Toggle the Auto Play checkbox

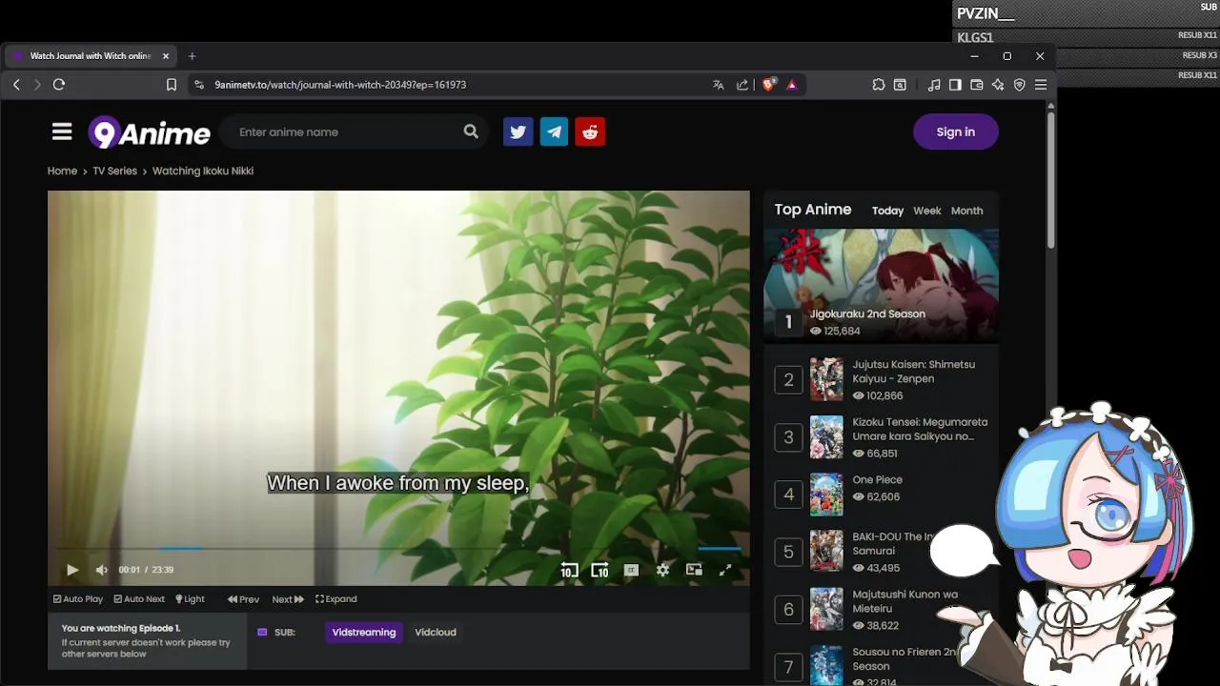[78, 599]
